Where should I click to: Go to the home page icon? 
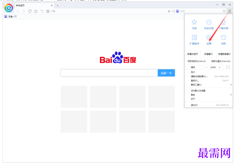click(x=36, y=11)
